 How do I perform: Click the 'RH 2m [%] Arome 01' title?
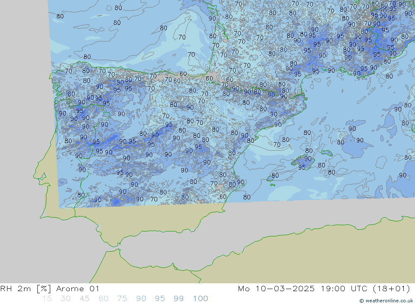50,288
